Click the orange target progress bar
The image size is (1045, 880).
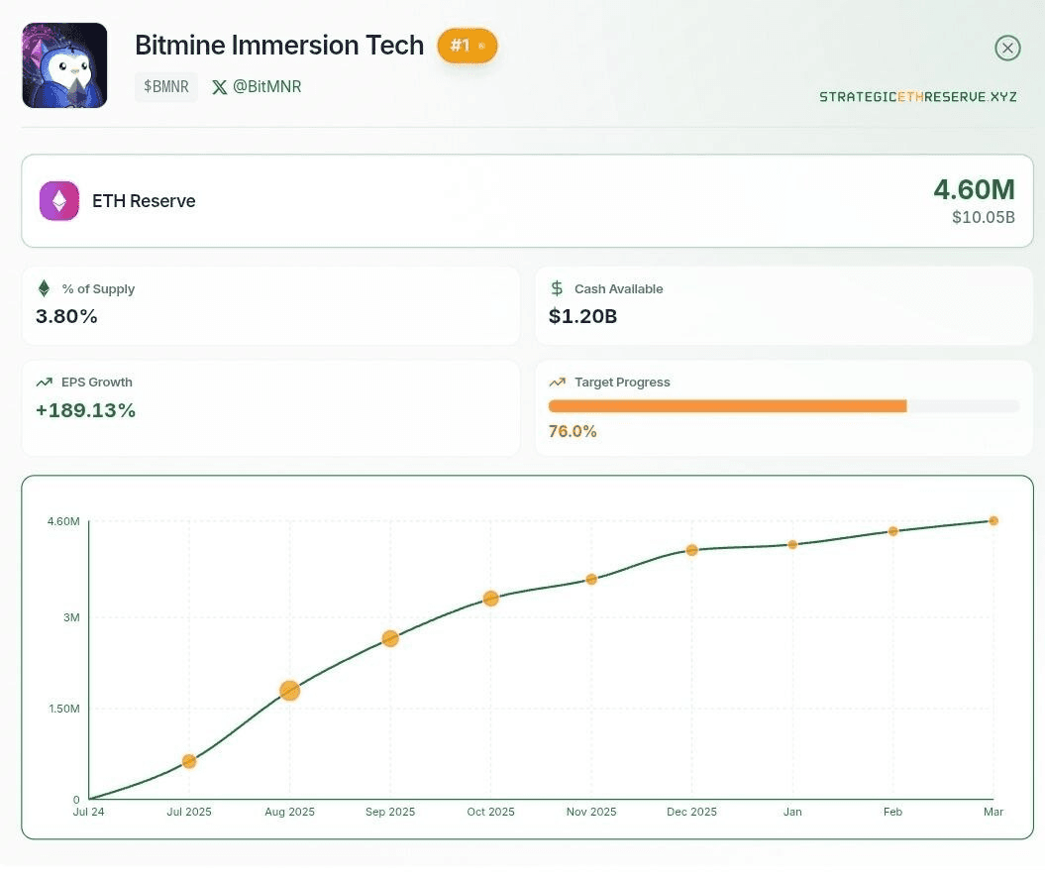(727, 406)
